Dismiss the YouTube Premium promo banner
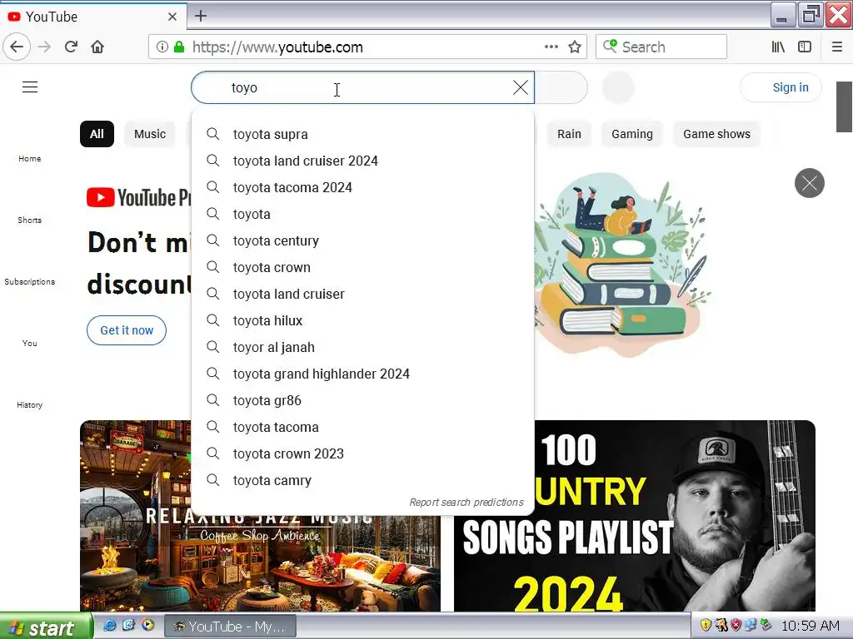The width and height of the screenshot is (853, 639). pyautogui.click(x=809, y=183)
